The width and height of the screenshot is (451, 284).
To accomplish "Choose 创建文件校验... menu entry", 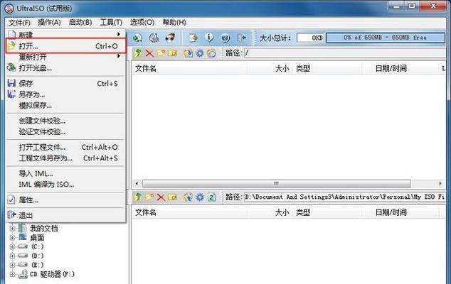I will (x=65, y=121).
